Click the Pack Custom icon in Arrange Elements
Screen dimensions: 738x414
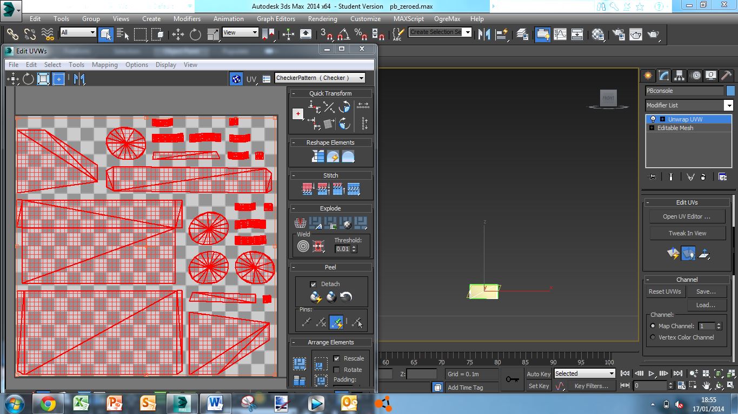tap(299, 363)
